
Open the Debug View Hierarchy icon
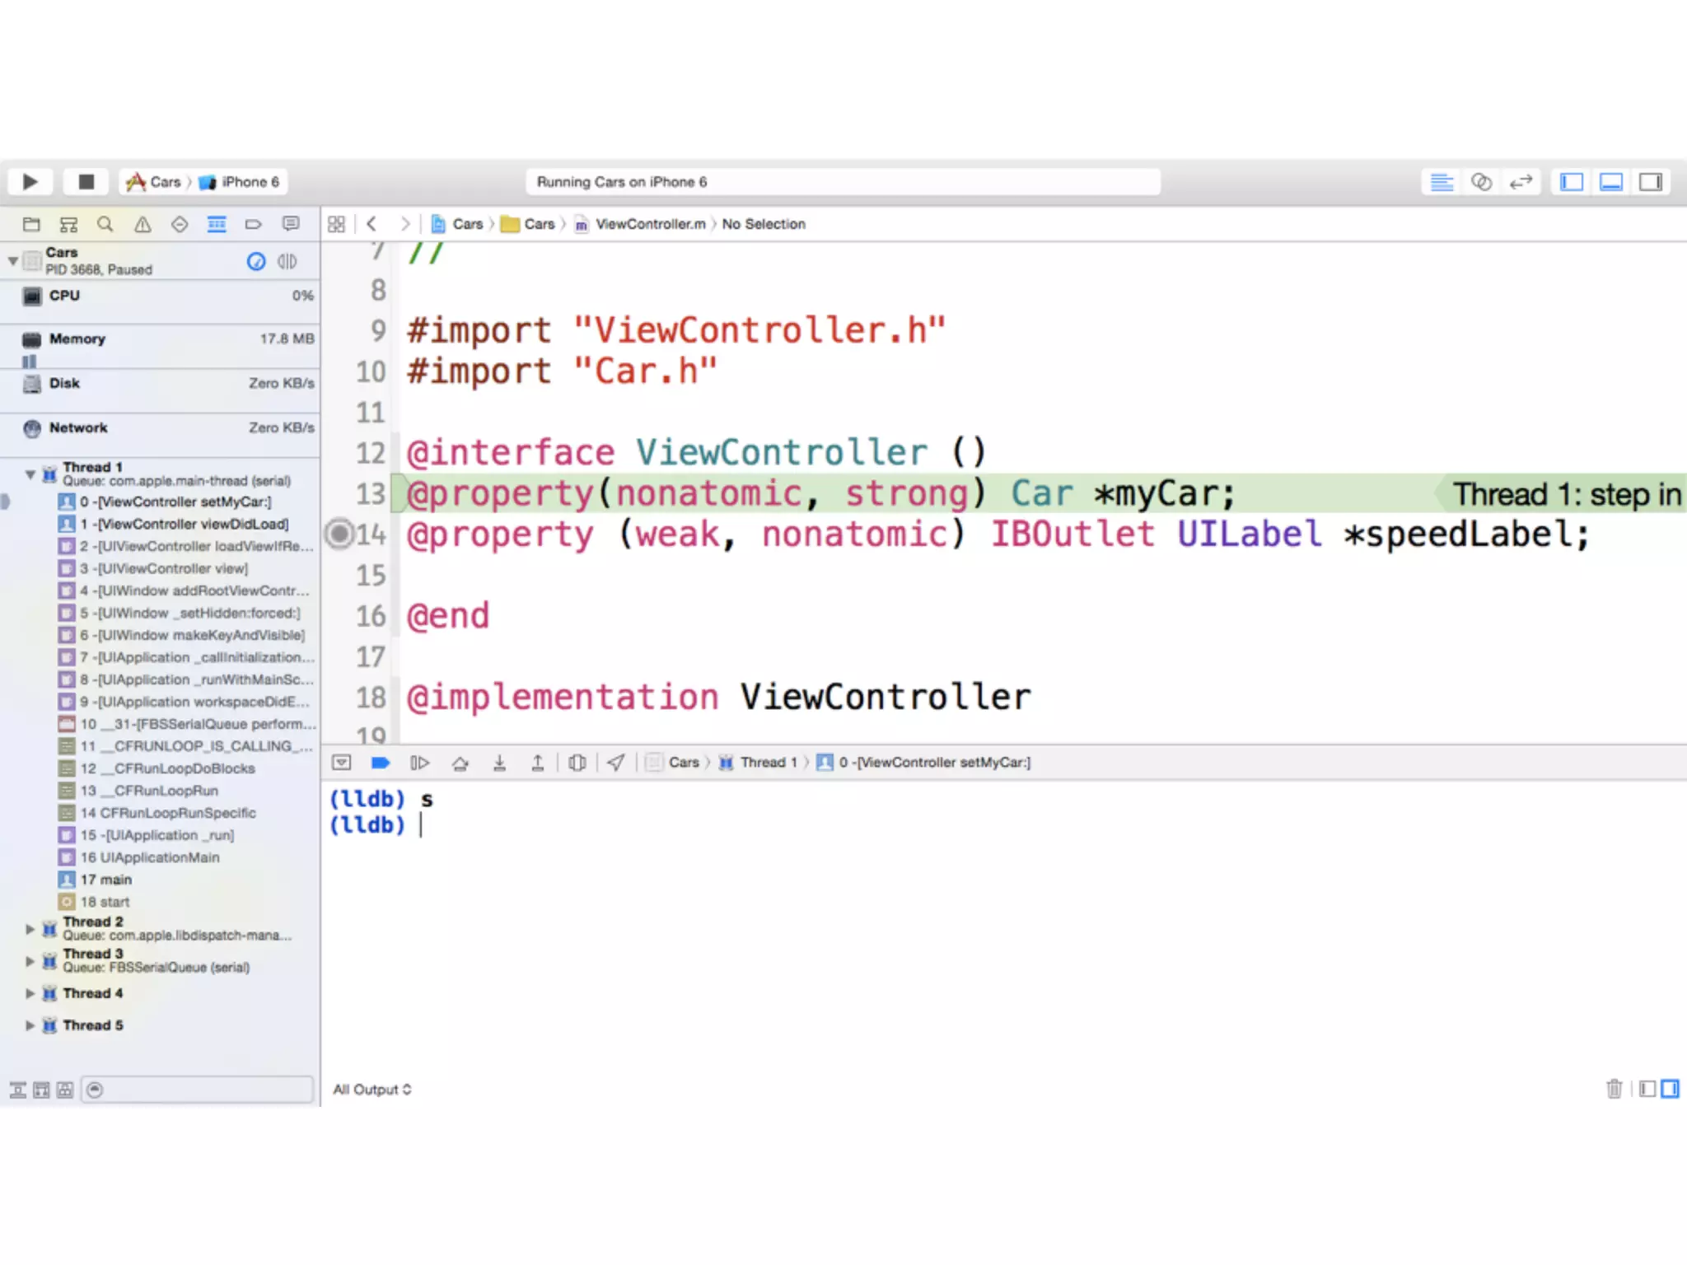(x=577, y=763)
